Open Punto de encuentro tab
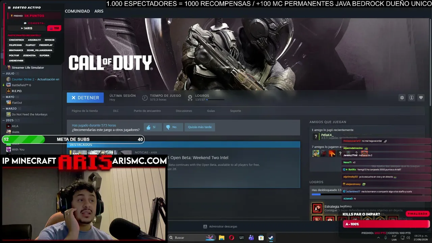Screen dimensions: 432x243 coord(147,111)
